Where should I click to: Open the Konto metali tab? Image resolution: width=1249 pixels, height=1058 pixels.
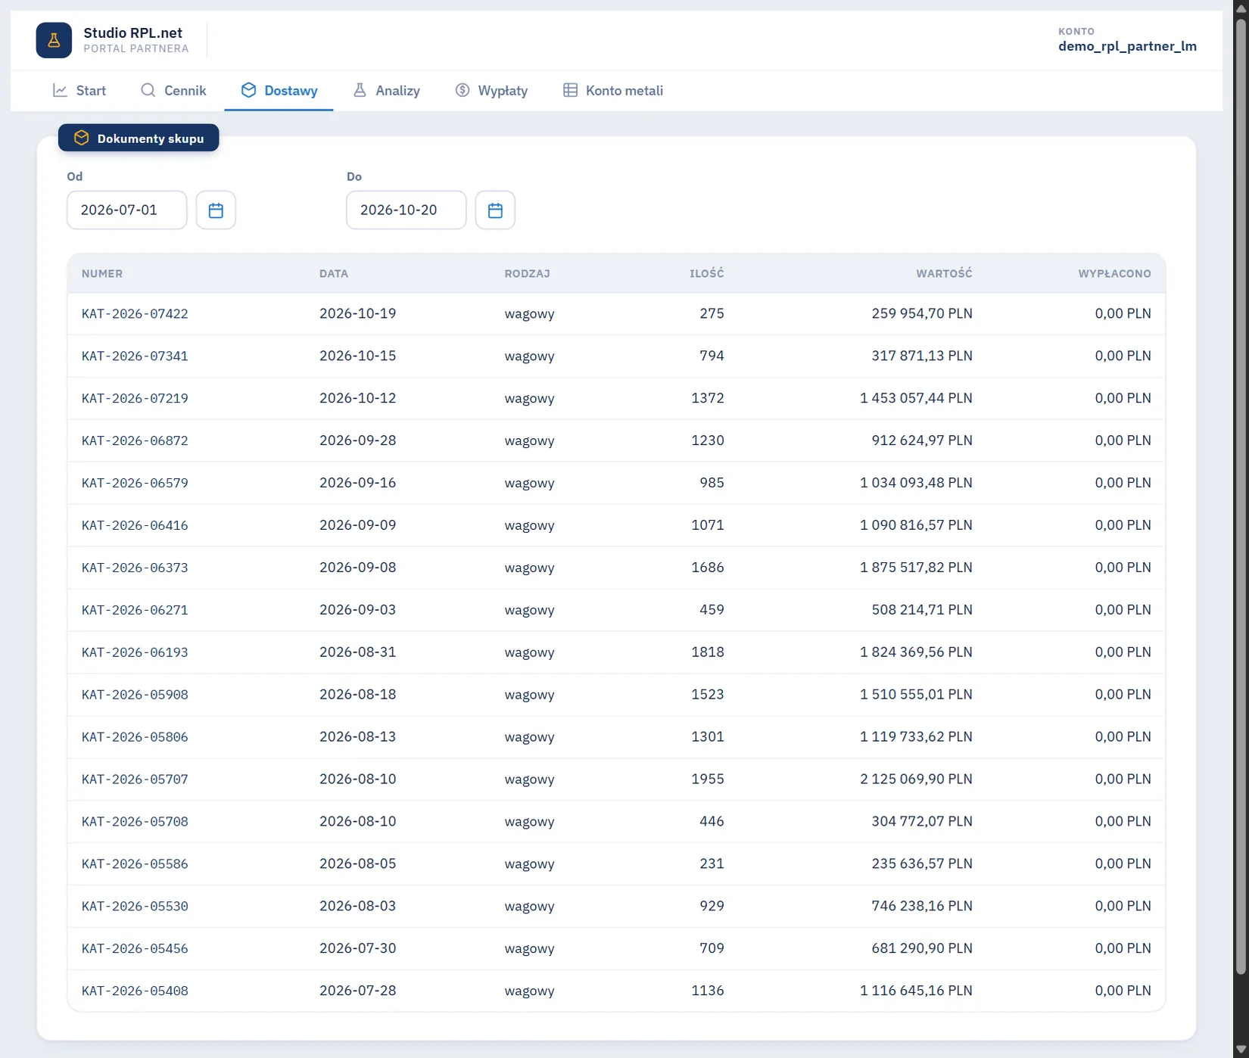tap(613, 91)
